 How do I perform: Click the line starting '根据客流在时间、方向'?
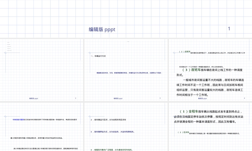click(x=129, y=73)
